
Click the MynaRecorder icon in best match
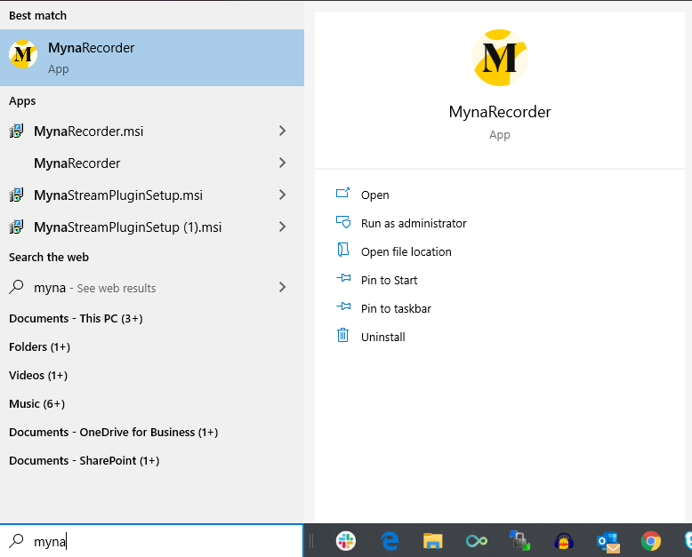click(23, 54)
